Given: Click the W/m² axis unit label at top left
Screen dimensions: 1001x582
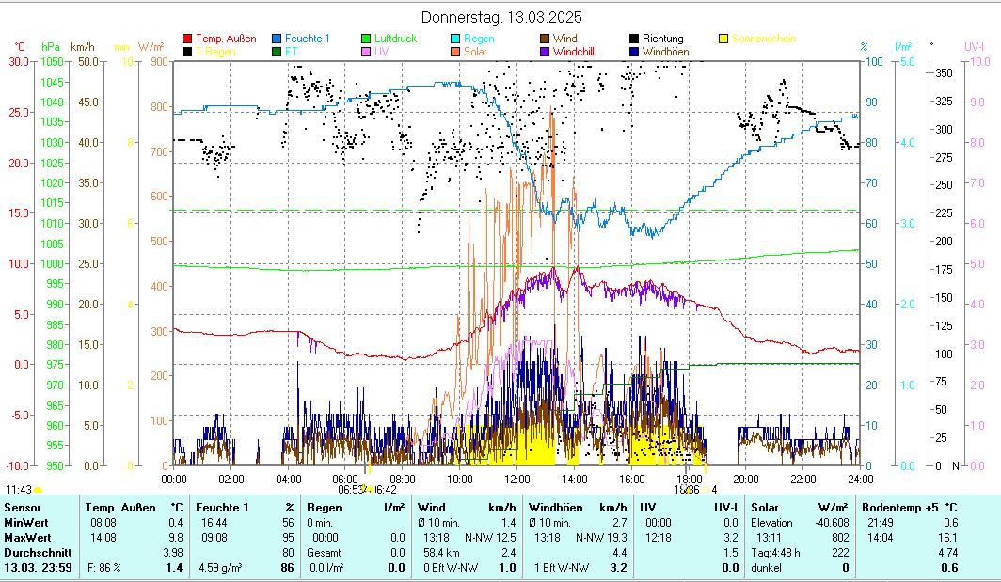Looking at the screenshot, I should (x=151, y=47).
